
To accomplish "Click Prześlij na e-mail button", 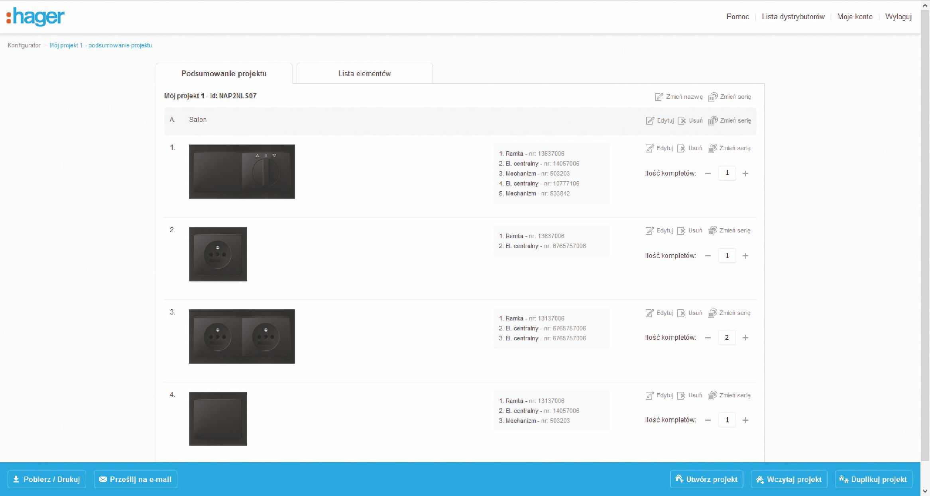I will point(136,479).
